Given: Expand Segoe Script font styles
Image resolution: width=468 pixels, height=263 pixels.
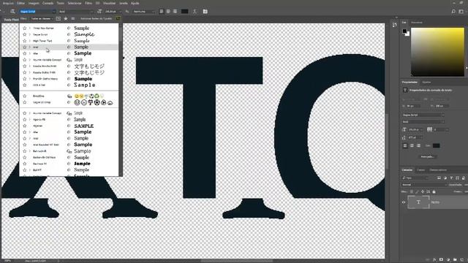Looking at the screenshot, I should coord(30,34).
